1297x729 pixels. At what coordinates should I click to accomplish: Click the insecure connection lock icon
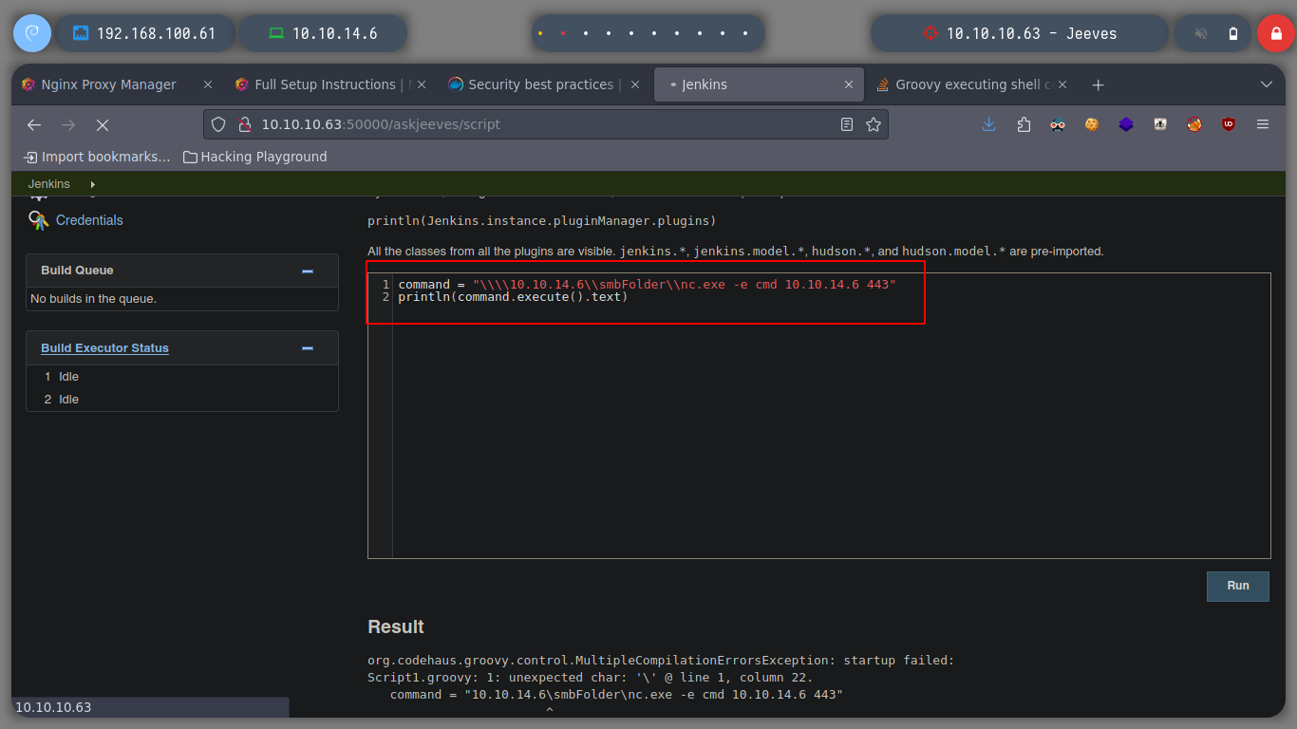pos(244,124)
